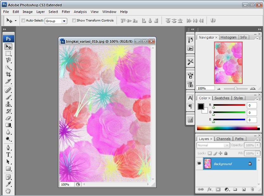
Task: Open the Paragraph panel icon
Action: [190, 106]
